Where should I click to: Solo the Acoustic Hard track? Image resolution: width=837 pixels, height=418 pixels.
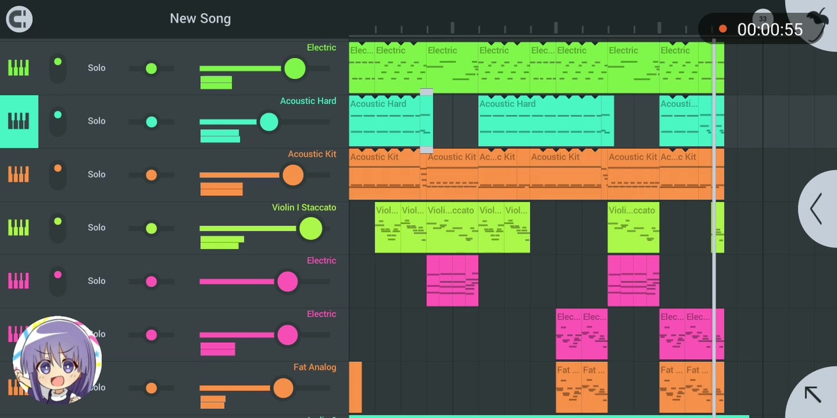[x=97, y=121]
